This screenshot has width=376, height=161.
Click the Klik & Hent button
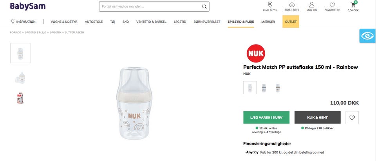click(317, 118)
